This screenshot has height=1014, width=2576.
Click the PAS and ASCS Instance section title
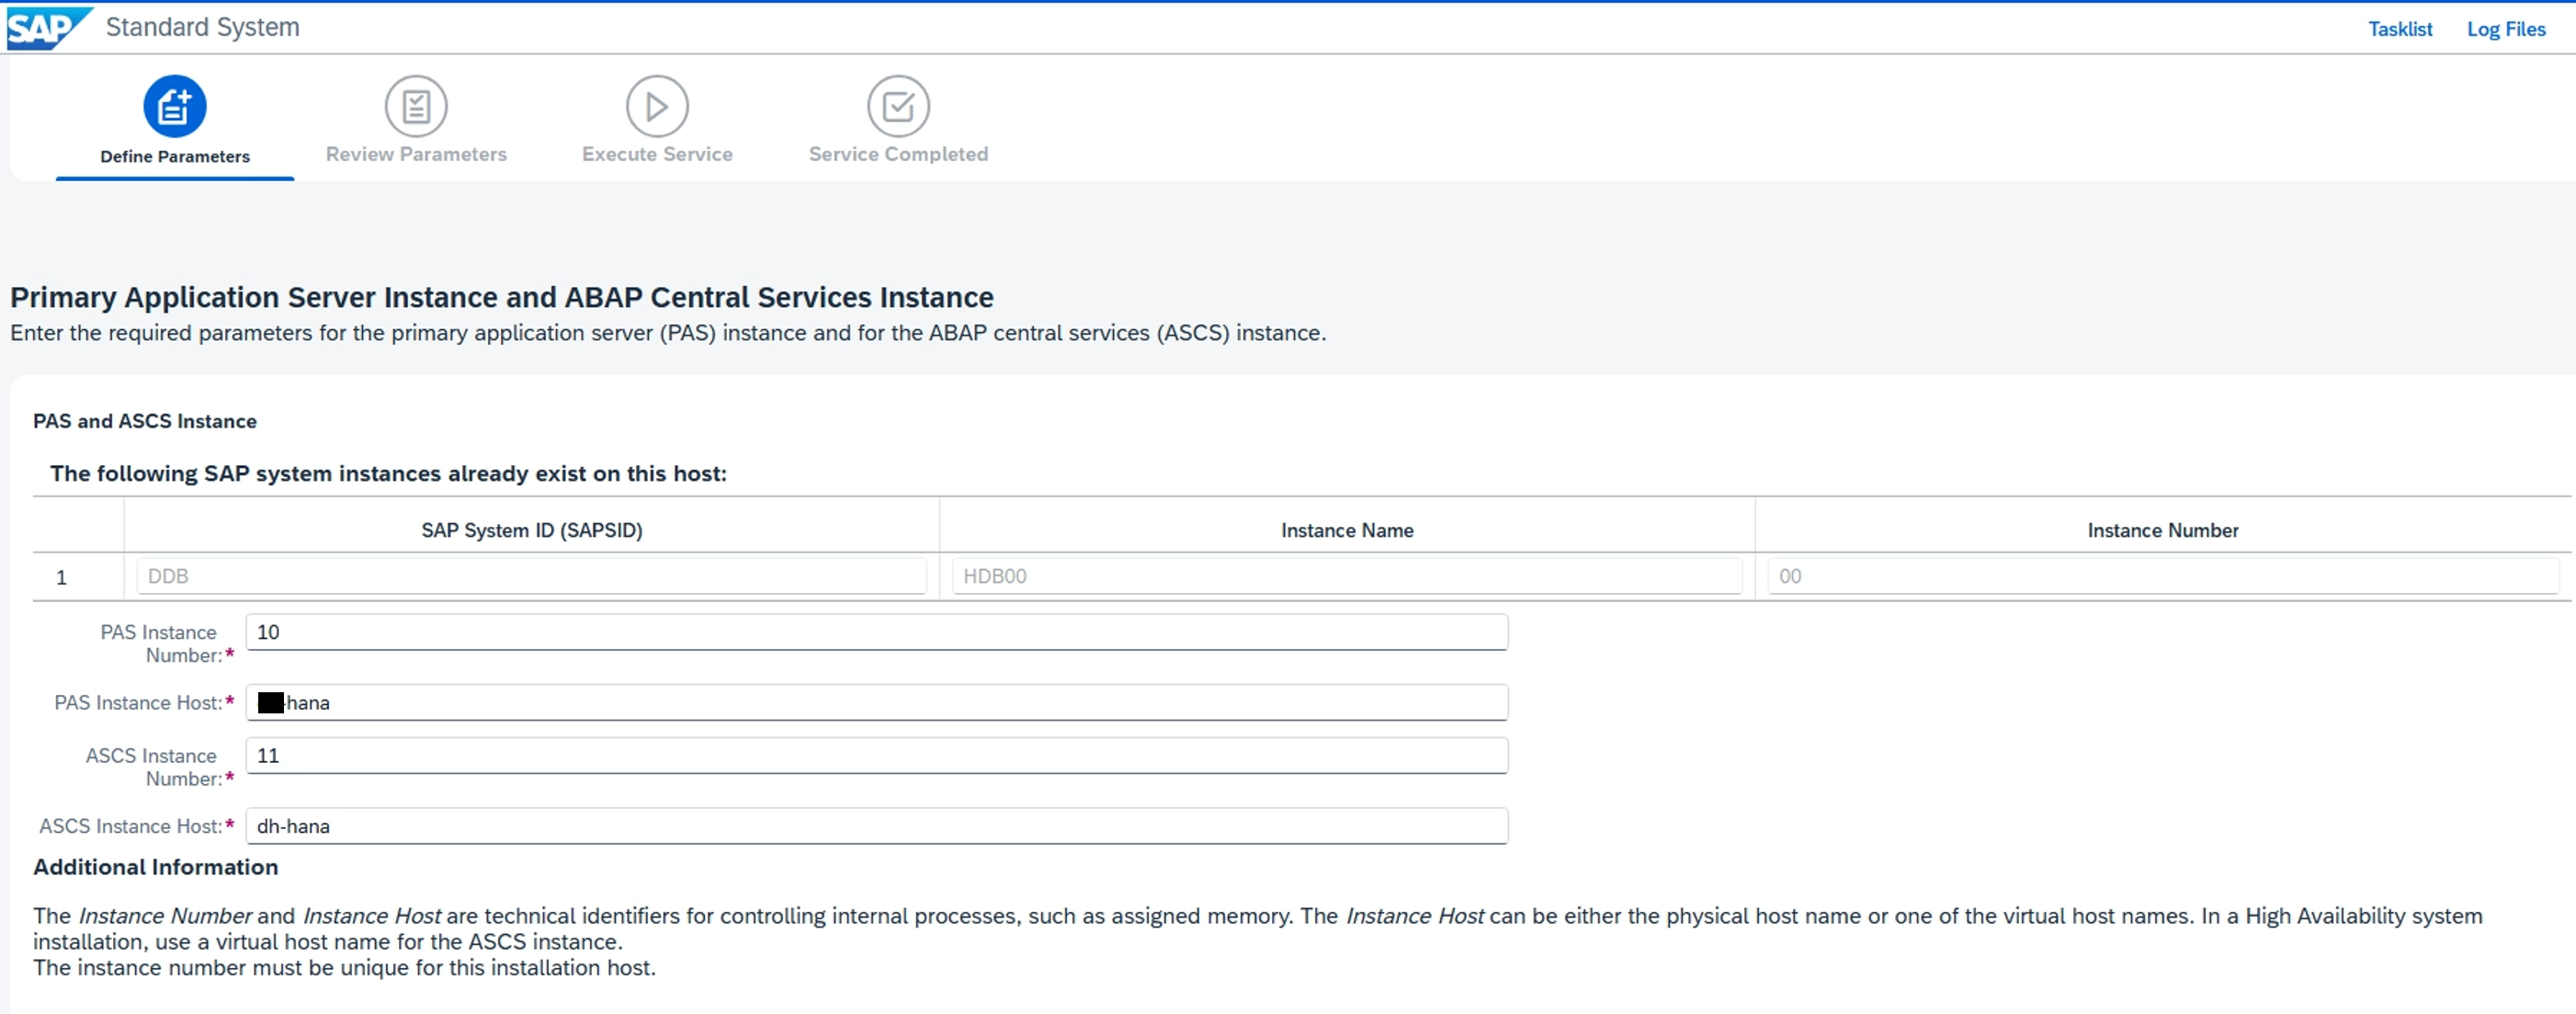[145, 421]
